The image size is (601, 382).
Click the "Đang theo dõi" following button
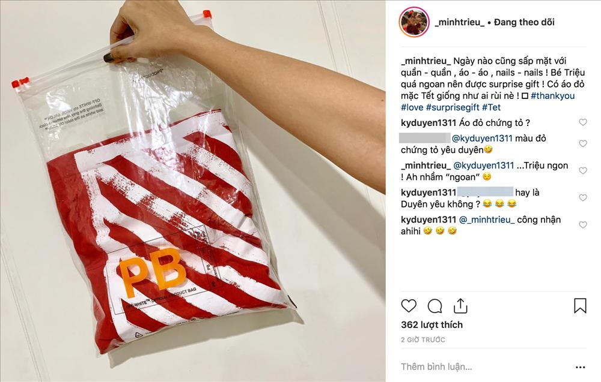click(524, 22)
